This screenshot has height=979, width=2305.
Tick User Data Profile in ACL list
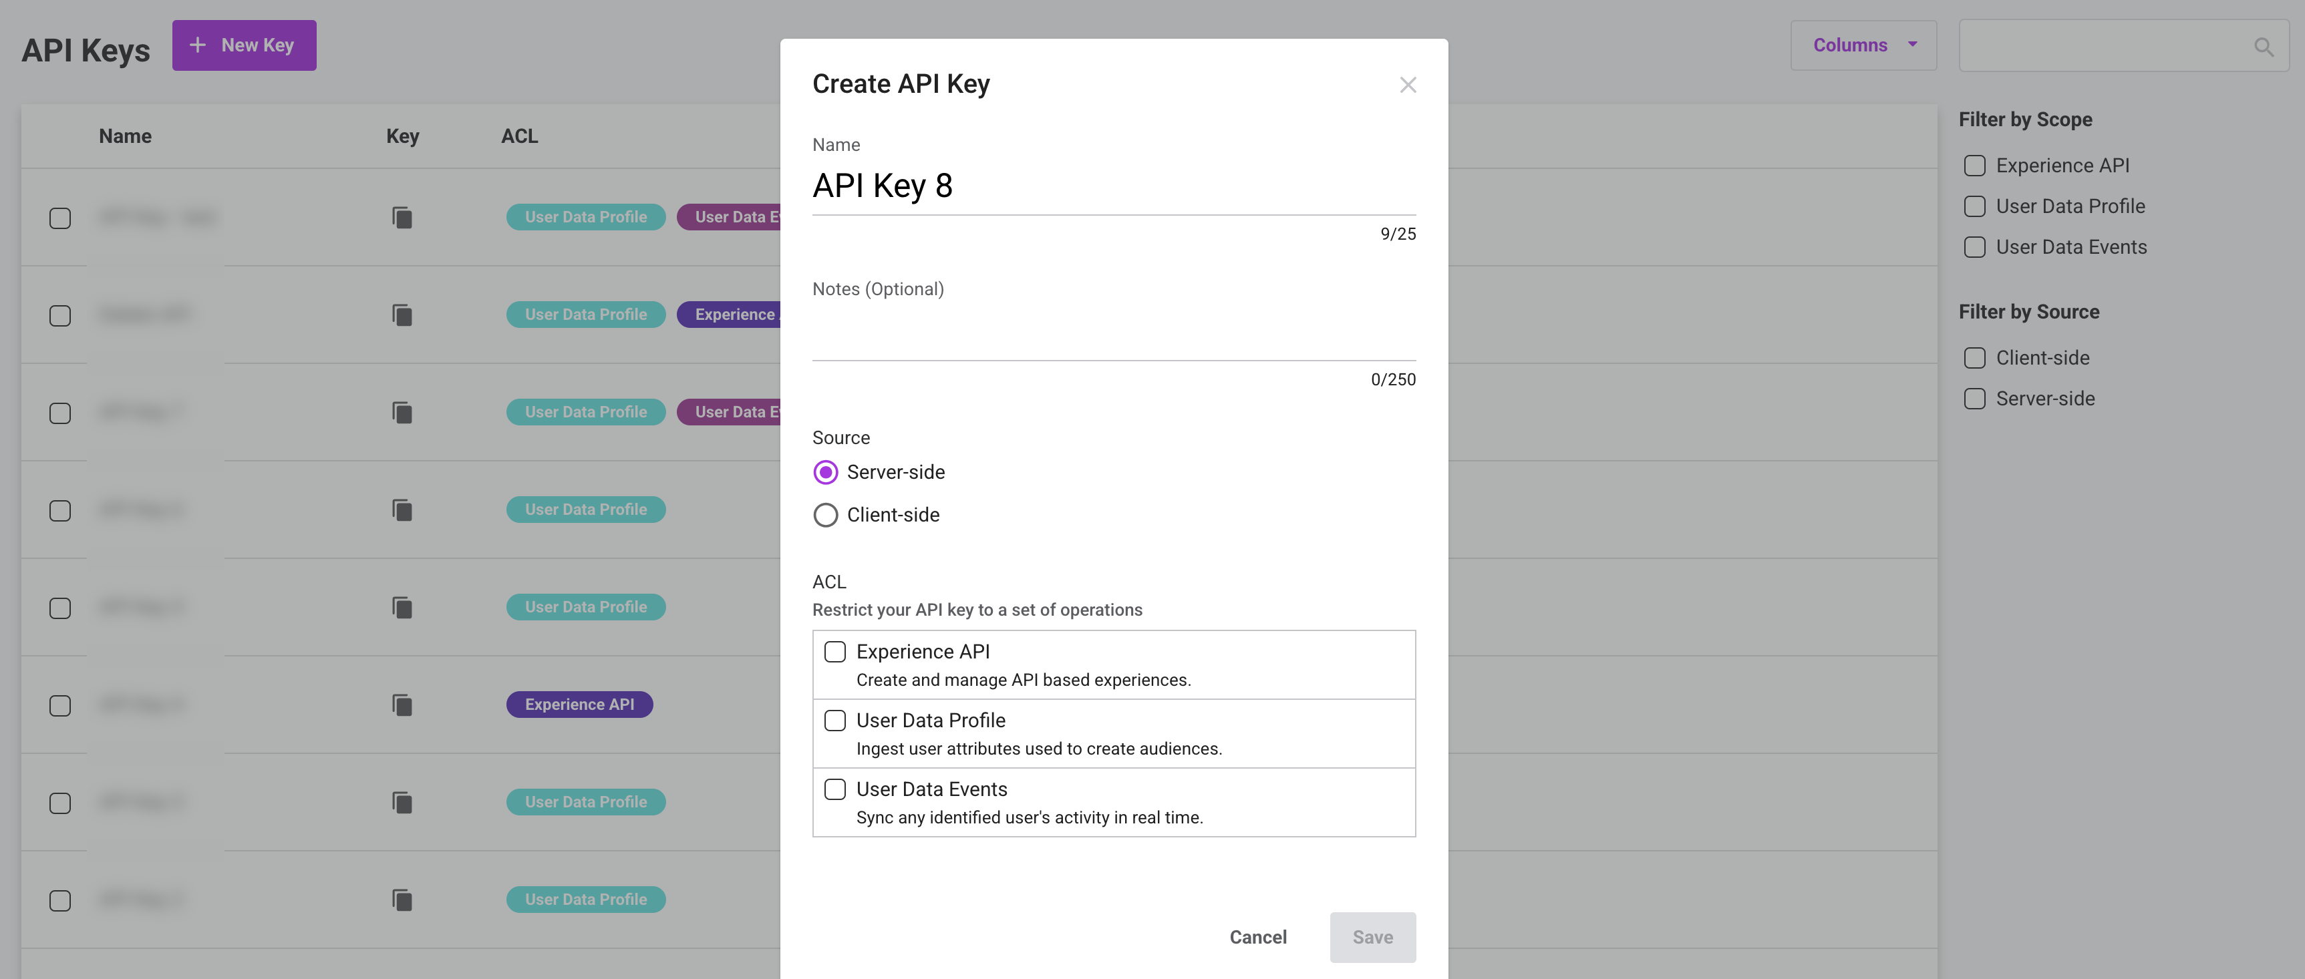(835, 721)
